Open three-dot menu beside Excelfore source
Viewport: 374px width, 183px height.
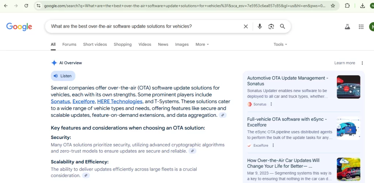coord(273,145)
